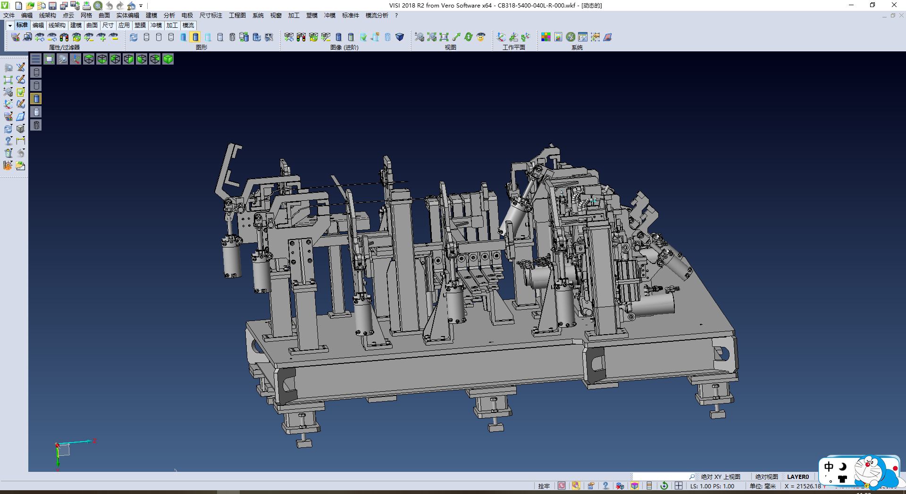This screenshot has height=494, width=906.
Task: Click the LAYER0 label in status bar
Action: pos(797,477)
